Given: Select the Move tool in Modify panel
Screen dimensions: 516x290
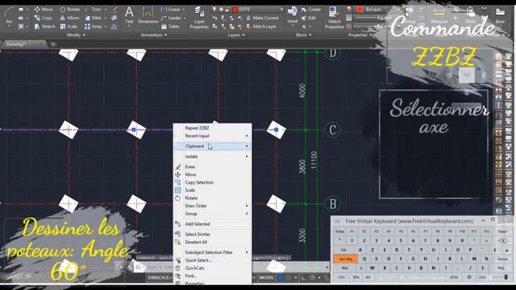Looking at the screenshot, I should [x=44, y=9].
